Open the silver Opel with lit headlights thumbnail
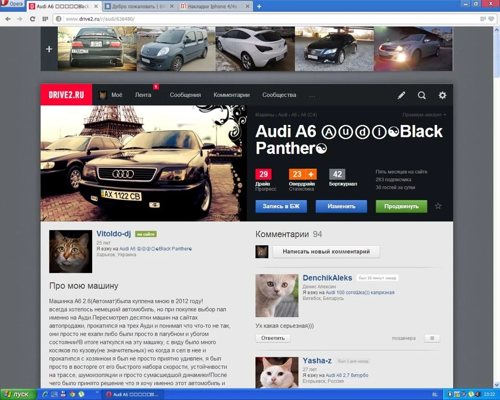The image size is (500, 400). point(413,49)
